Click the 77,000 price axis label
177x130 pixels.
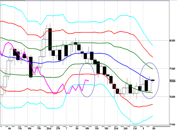point(172,125)
